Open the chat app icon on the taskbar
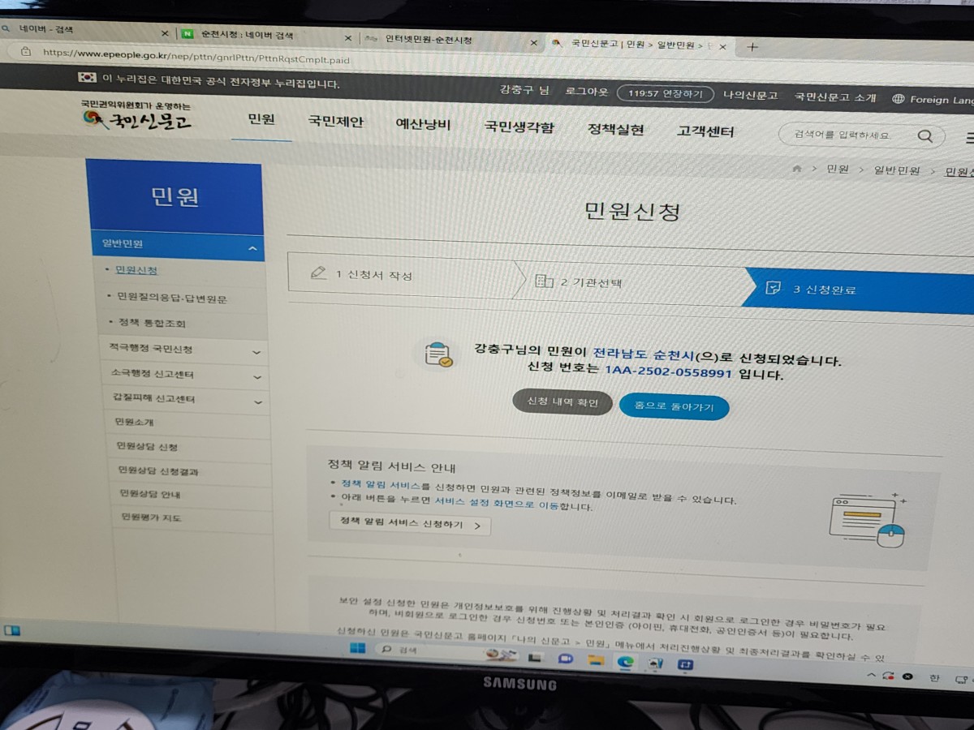 (x=565, y=659)
